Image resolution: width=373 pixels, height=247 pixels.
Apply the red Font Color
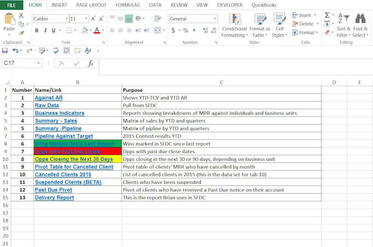tap(97, 30)
